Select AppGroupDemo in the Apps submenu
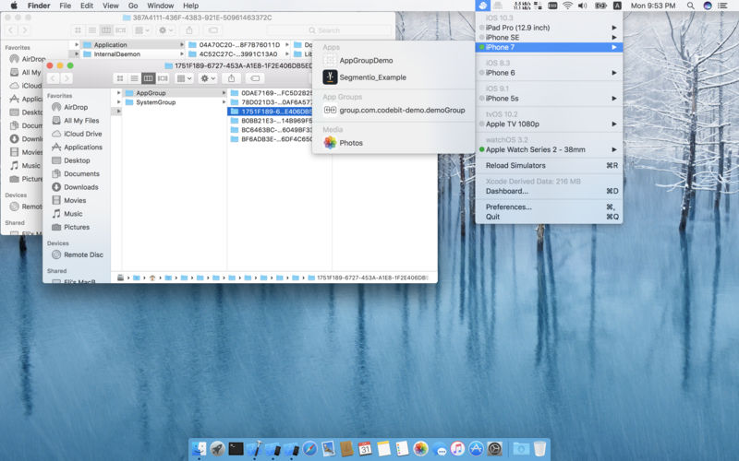Viewport: 739px width, 461px height. click(x=394, y=61)
